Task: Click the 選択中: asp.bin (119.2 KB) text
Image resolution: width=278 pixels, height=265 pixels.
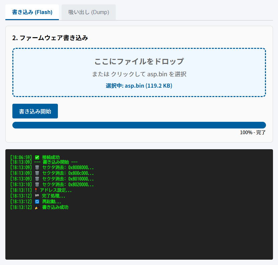Action: tap(139, 86)
